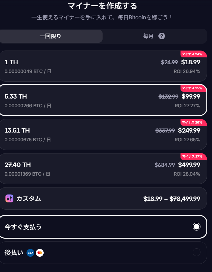Click the $18.99 – $78,499.99 price range
212x272 pixels.
[171, 199]
